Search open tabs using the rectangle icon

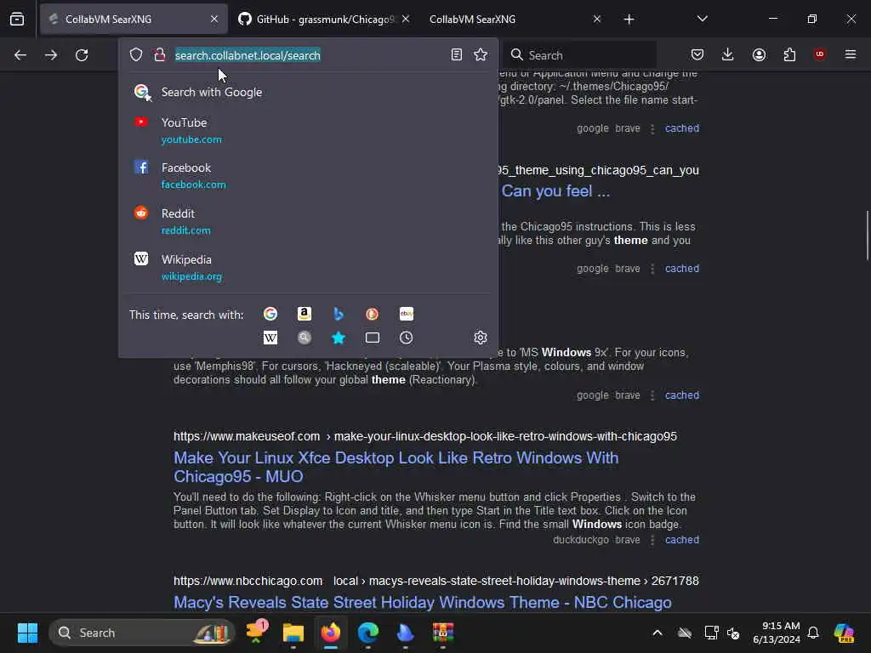[x=373, y=338]
